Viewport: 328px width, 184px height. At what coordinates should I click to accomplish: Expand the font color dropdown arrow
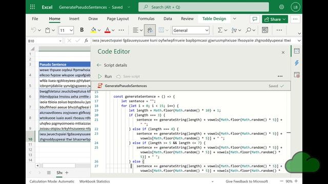pyautogui.click(x=113, y=31)
